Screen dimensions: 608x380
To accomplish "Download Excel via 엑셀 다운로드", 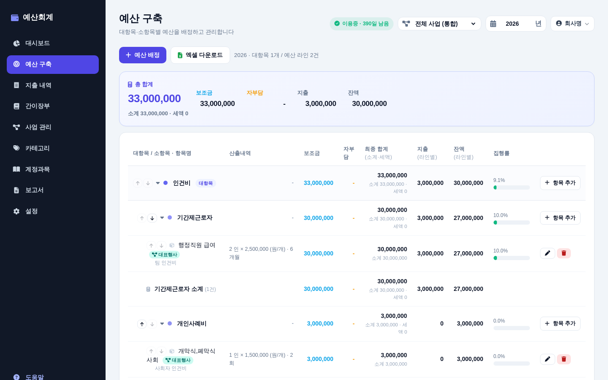I will 200,55.
